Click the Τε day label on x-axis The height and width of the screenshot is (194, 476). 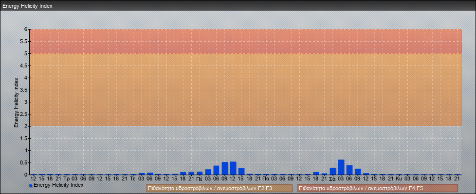click(x=133, y=178)
